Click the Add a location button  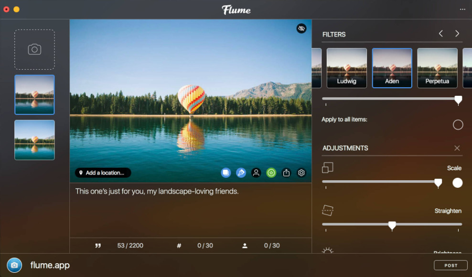coord(103,173)
